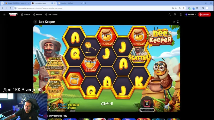Open the tab search dropdown arrow

click(2, 3)
